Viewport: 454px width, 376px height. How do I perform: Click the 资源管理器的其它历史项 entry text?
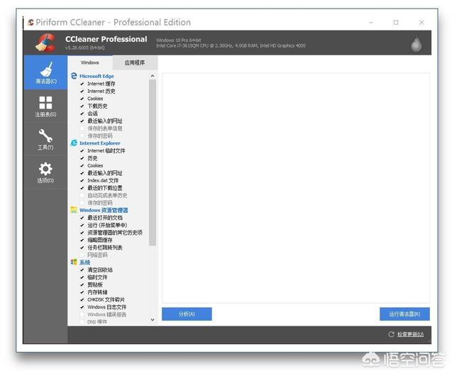[115, 233]
